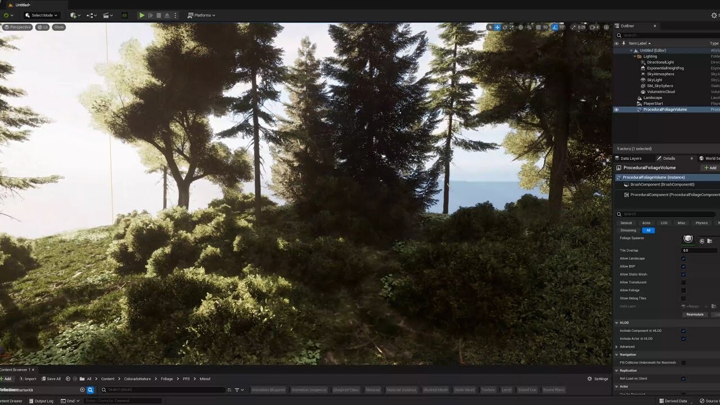Start Play in Editor with green play button
The width and height of the screenshot is (720, 405).
pyautogui.click(x=142, y=15)
